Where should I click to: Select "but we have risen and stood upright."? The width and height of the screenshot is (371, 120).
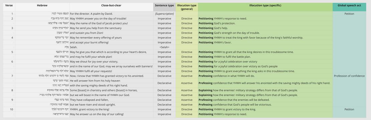click(93, 105)
